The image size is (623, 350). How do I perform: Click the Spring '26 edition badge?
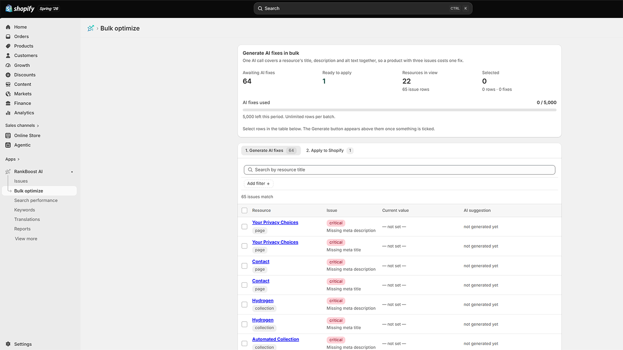[49, 9]
